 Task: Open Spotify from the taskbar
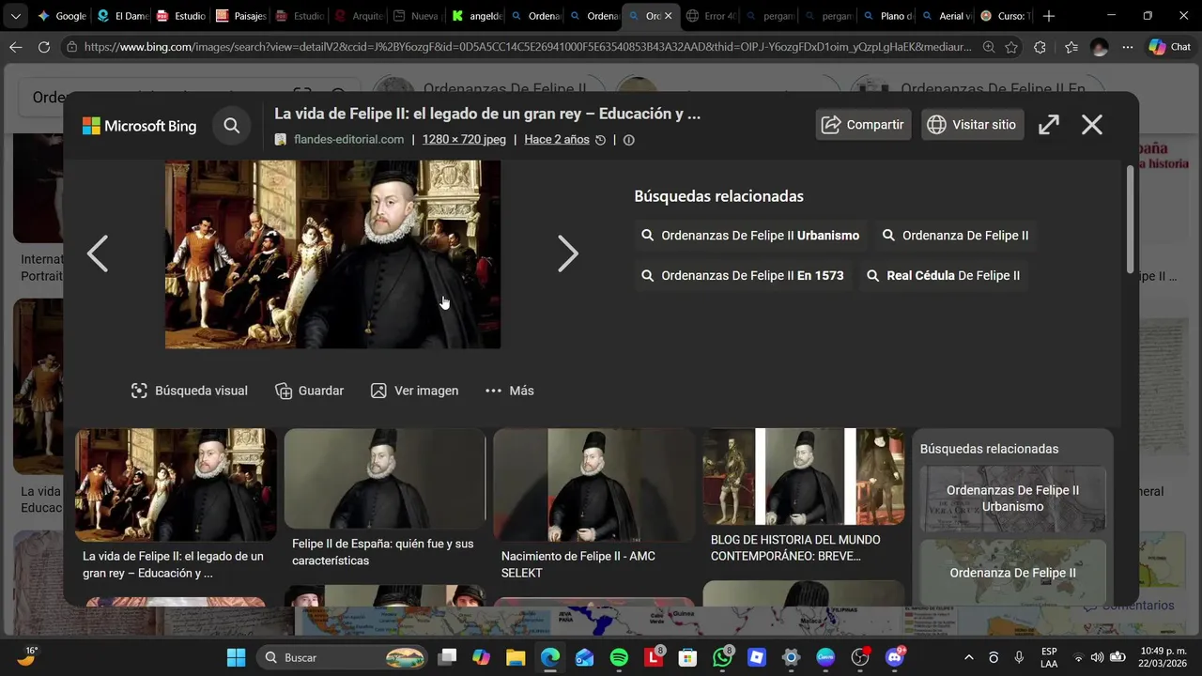tap(619, 657)
